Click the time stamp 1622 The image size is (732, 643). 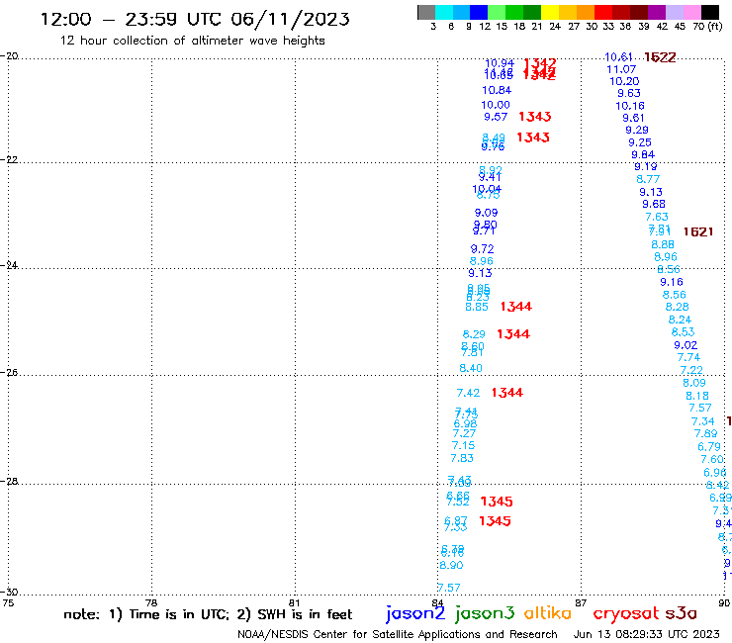click(x=660, y=57)
